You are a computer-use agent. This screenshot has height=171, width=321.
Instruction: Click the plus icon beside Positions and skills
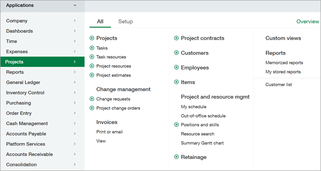click(176, 125)
